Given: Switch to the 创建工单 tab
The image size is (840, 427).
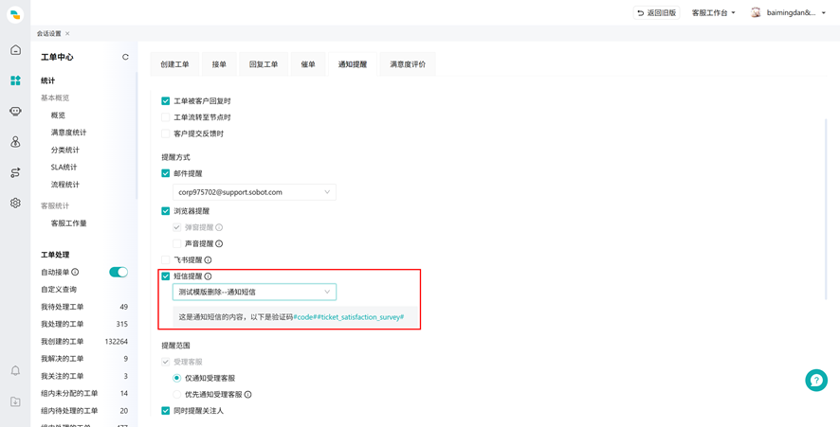Looking at the screenshot, I should (174, 64).
